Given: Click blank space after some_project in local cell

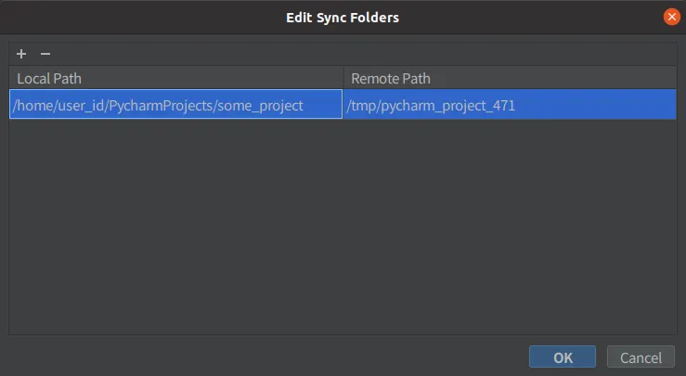Looking at the screenshot, I should [323, 106].
